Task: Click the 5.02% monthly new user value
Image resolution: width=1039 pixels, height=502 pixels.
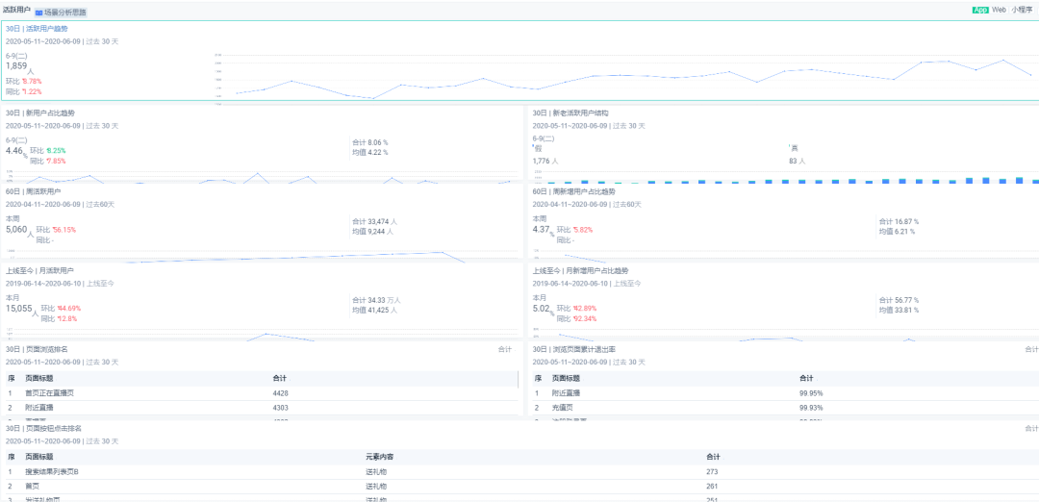Action: click(540, 308)
